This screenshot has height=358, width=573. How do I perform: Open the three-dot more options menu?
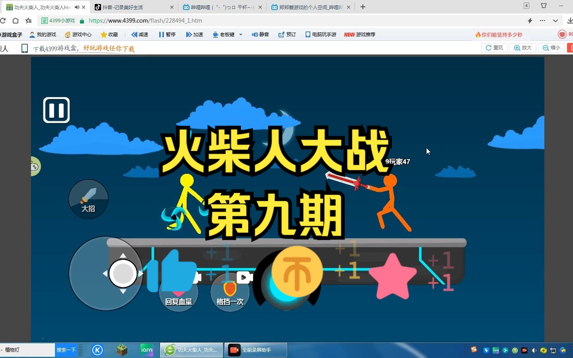pyautogui.click(x=542, y=21)
